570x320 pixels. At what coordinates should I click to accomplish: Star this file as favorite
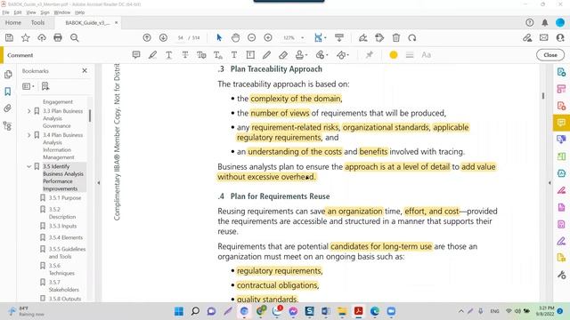point(26,37)
